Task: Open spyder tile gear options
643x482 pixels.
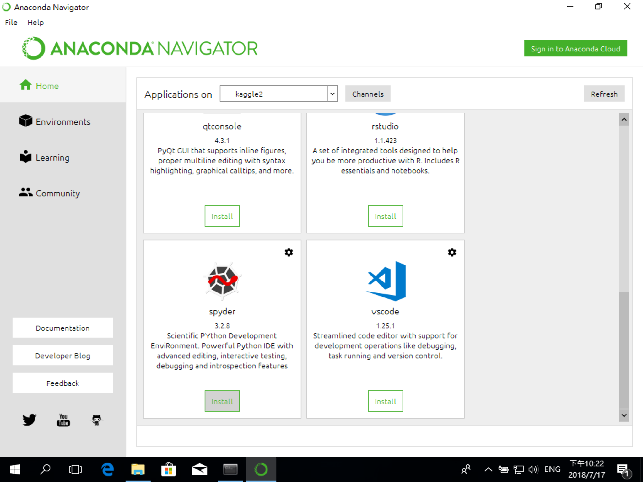Action: pos(289,252)
